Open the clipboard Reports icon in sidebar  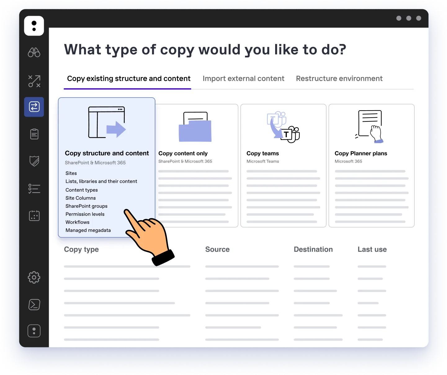(x=34, y=134)
